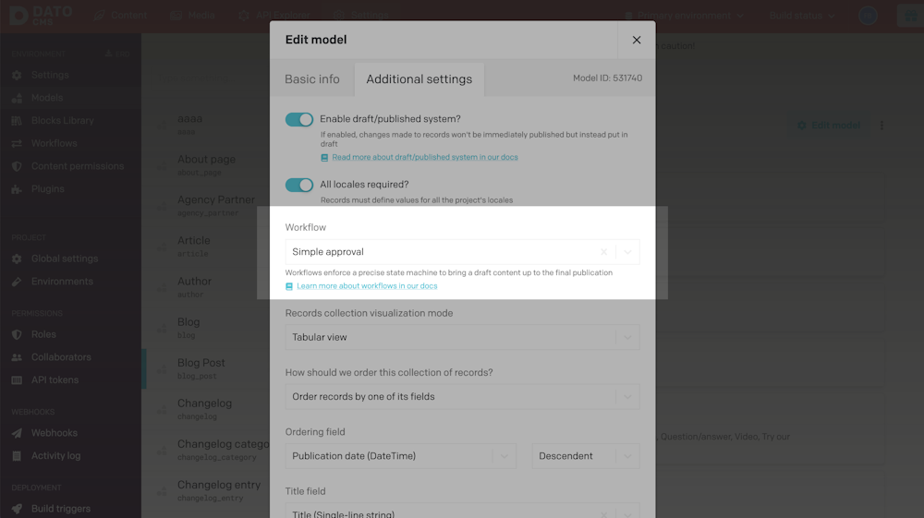This screenshot has height=518, width=924.
Task: Open the user avatar menu
Action: (x=868, y=16)
